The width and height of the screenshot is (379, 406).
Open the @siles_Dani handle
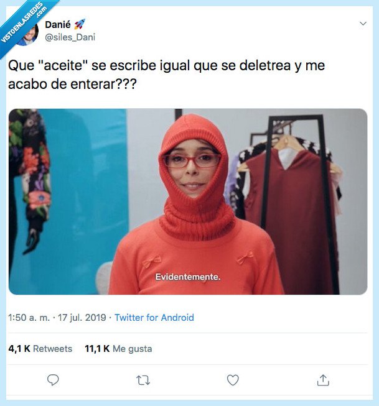pyautogui.click(x=70, y=37)
